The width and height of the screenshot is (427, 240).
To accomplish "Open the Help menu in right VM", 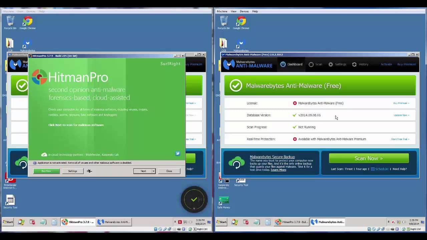I will 255,11.
